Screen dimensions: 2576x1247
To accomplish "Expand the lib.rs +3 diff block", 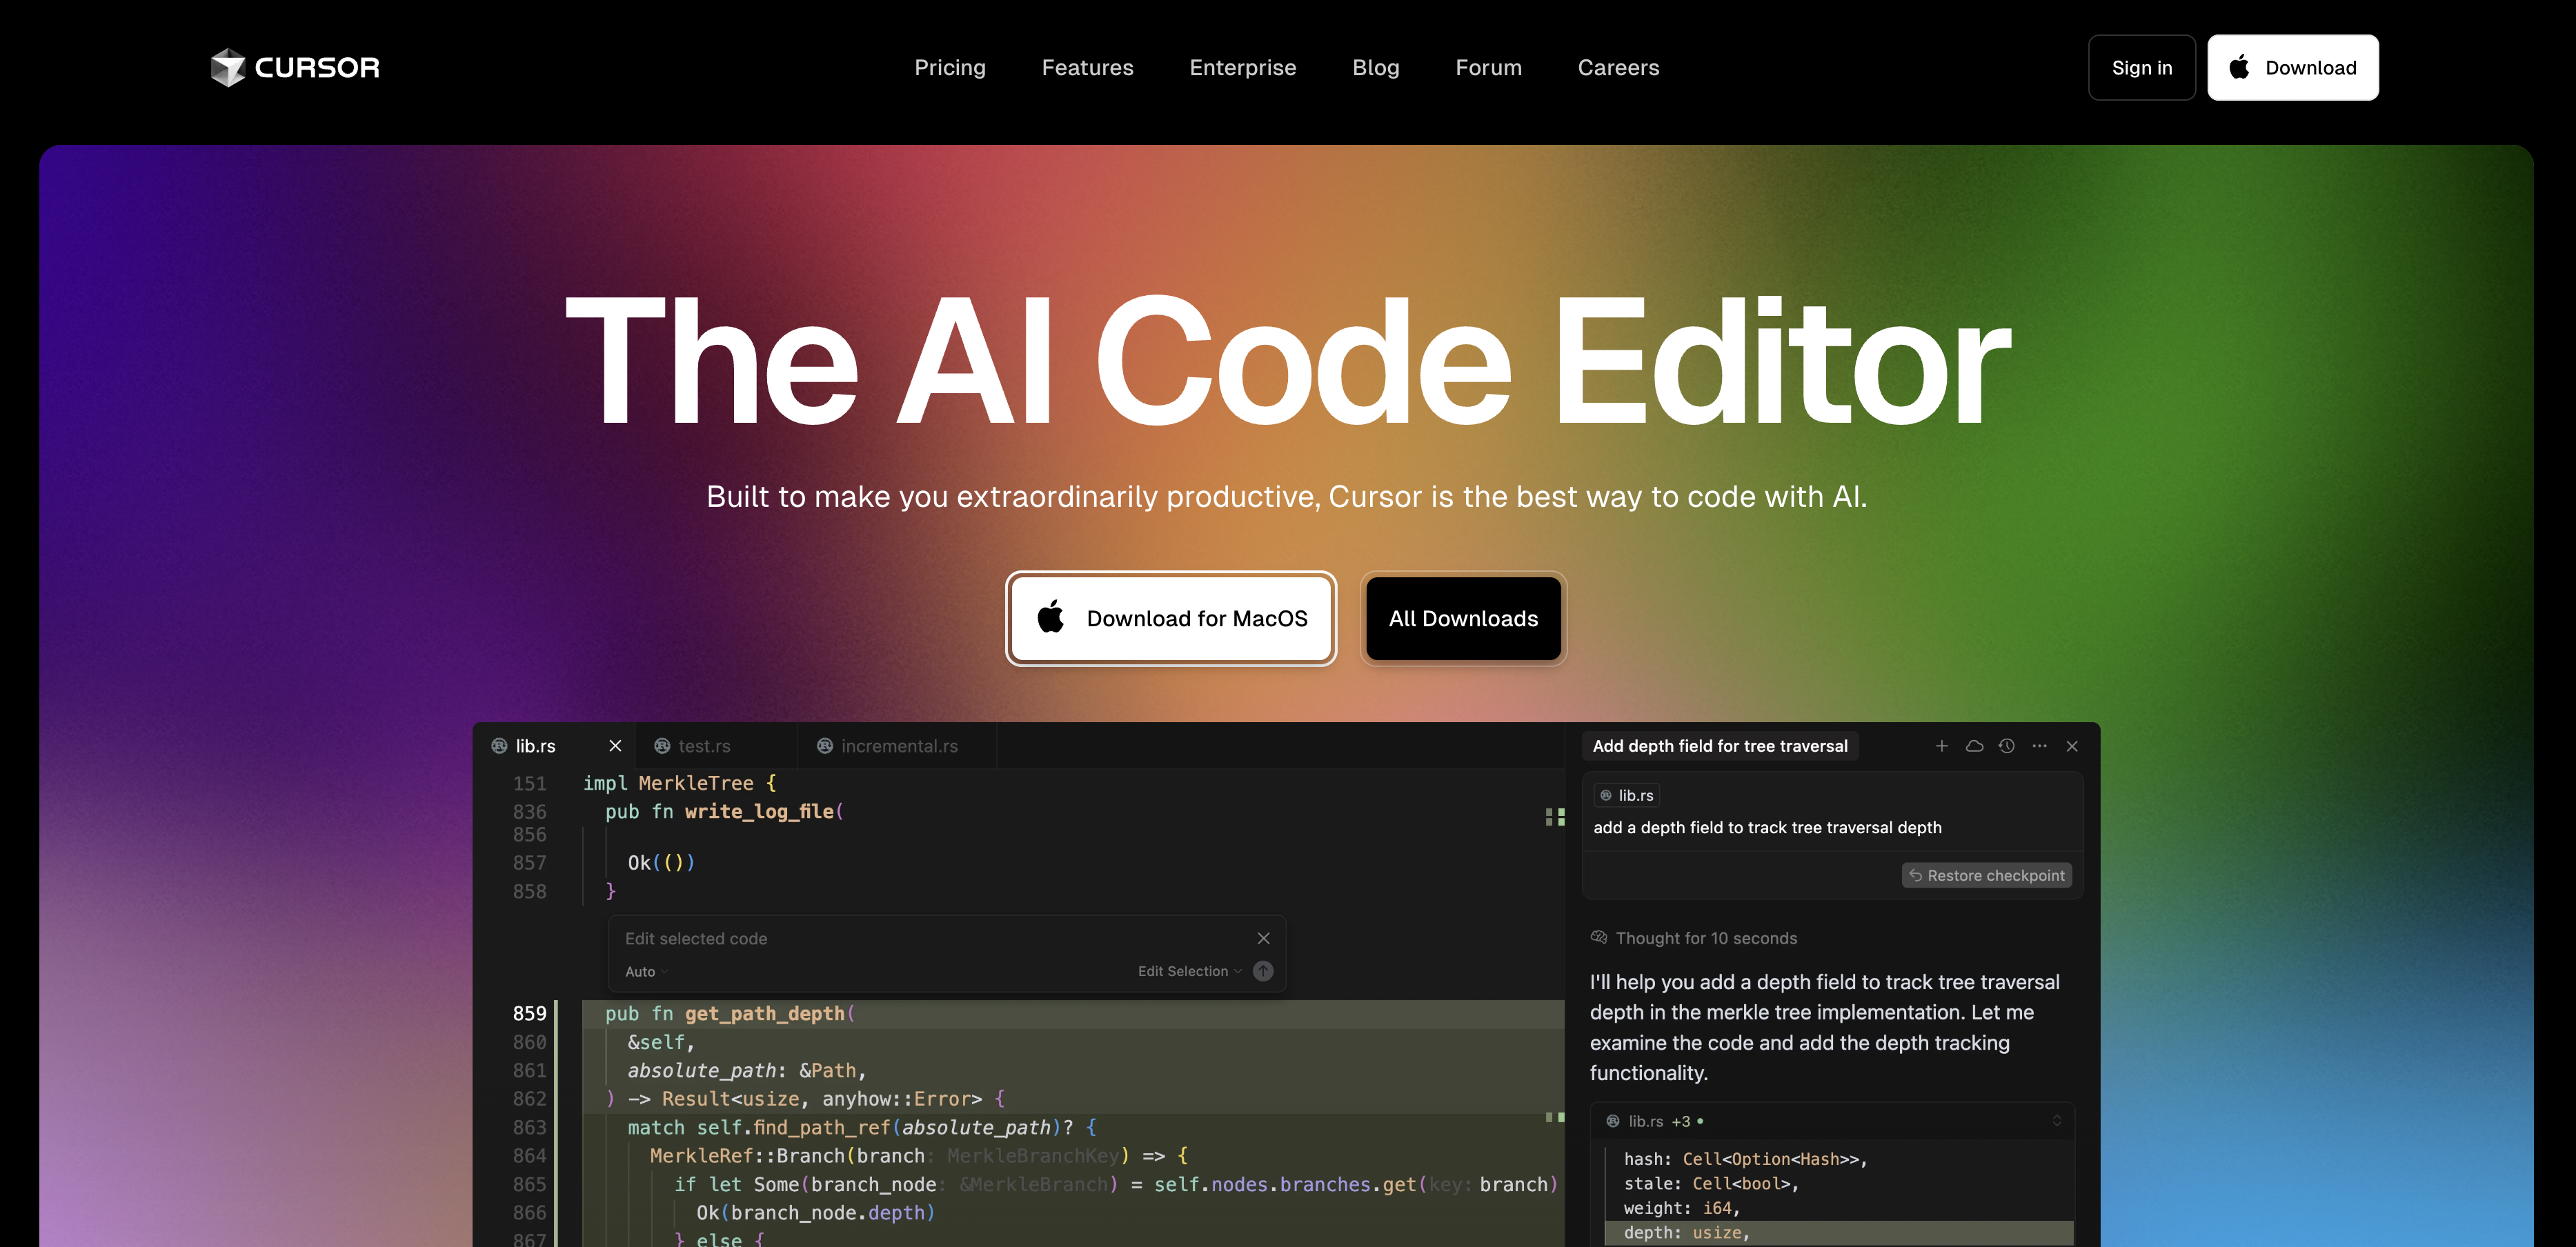I will (x=2056, y=1121).
